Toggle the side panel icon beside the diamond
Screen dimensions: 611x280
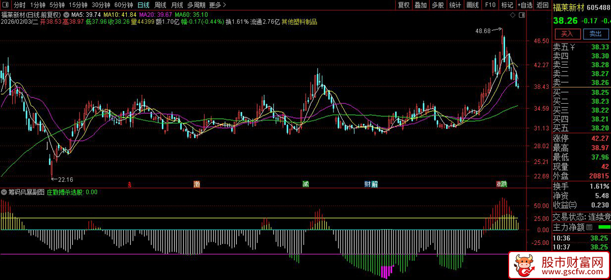(x=522, y=16)
